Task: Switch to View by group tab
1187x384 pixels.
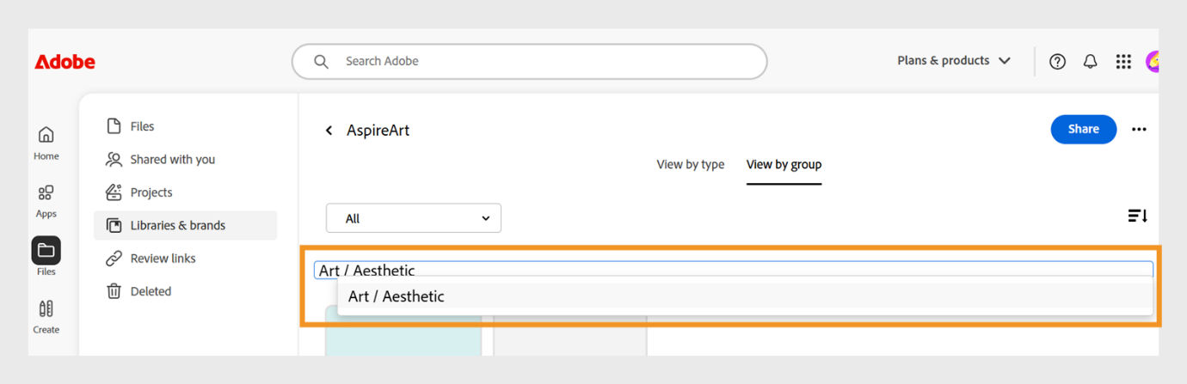Action: (x=784, y=164)
